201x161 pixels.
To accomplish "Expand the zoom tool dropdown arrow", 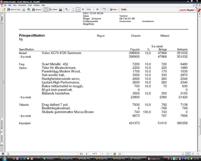I will (x=70, y=10).
